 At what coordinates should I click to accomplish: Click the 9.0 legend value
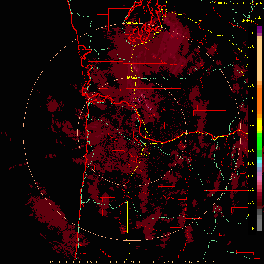coord(251,46)
